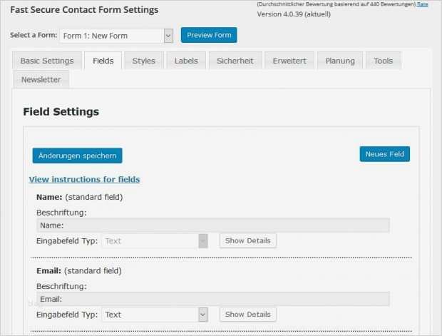The width and height of the screenshot is (442, 336).
Task: Switch to the Newsletter tab
Action: coord(41,79)
